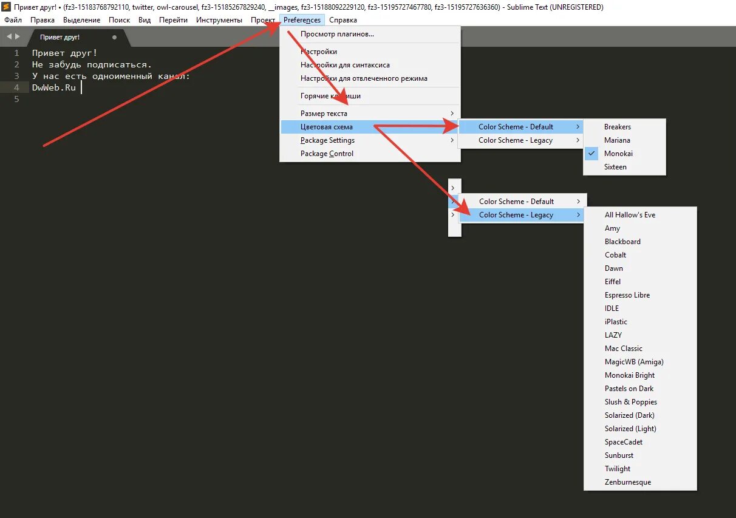Click the Sublime Text icon in title bar
The width and height of the screenshot is (736, 518).
point(7,7)
